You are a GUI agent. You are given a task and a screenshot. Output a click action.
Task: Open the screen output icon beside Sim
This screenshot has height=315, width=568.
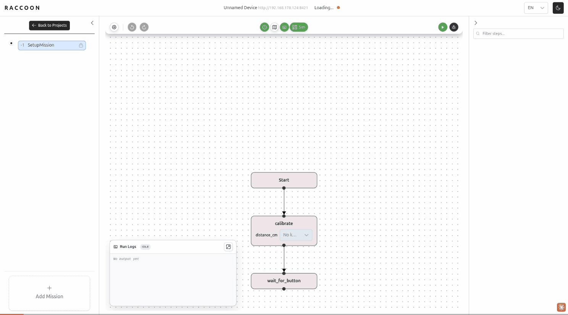(x=284, y=27)
